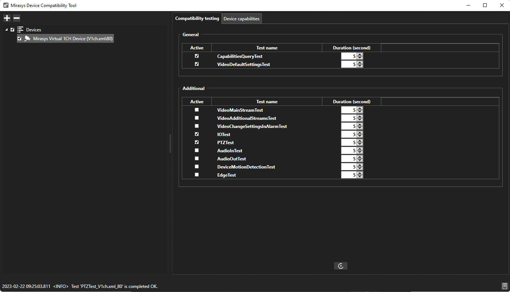Click the panel splitter handle
The image size is (510, 292).
click(x=170, y=144)
